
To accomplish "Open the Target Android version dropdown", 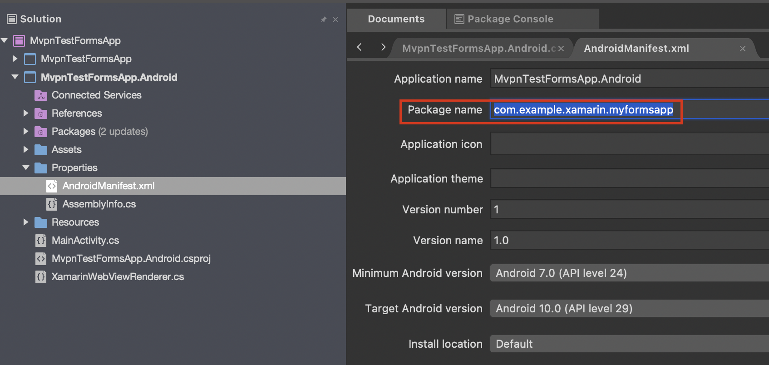I will [629, 309].
